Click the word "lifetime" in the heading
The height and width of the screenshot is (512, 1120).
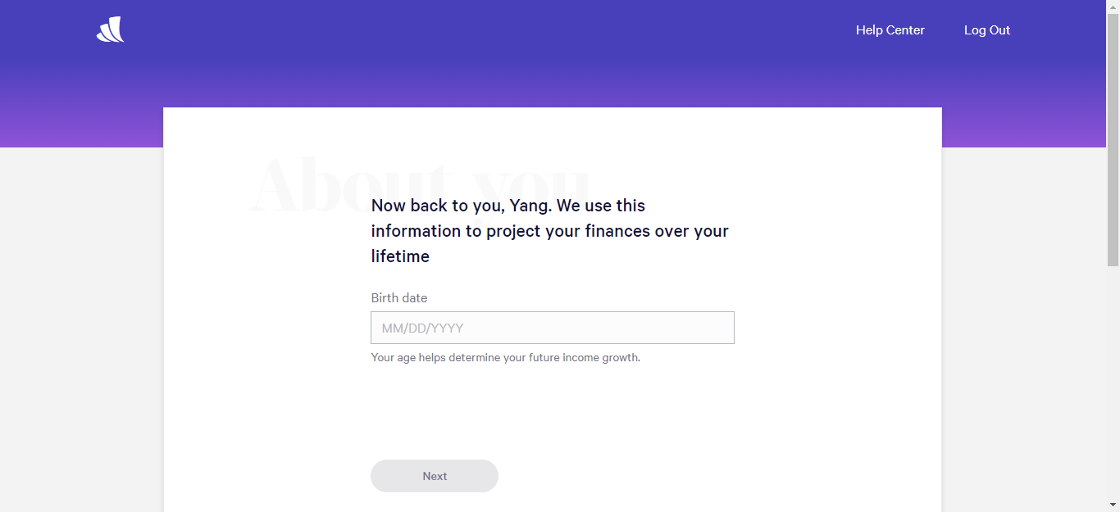click(400, 256)
